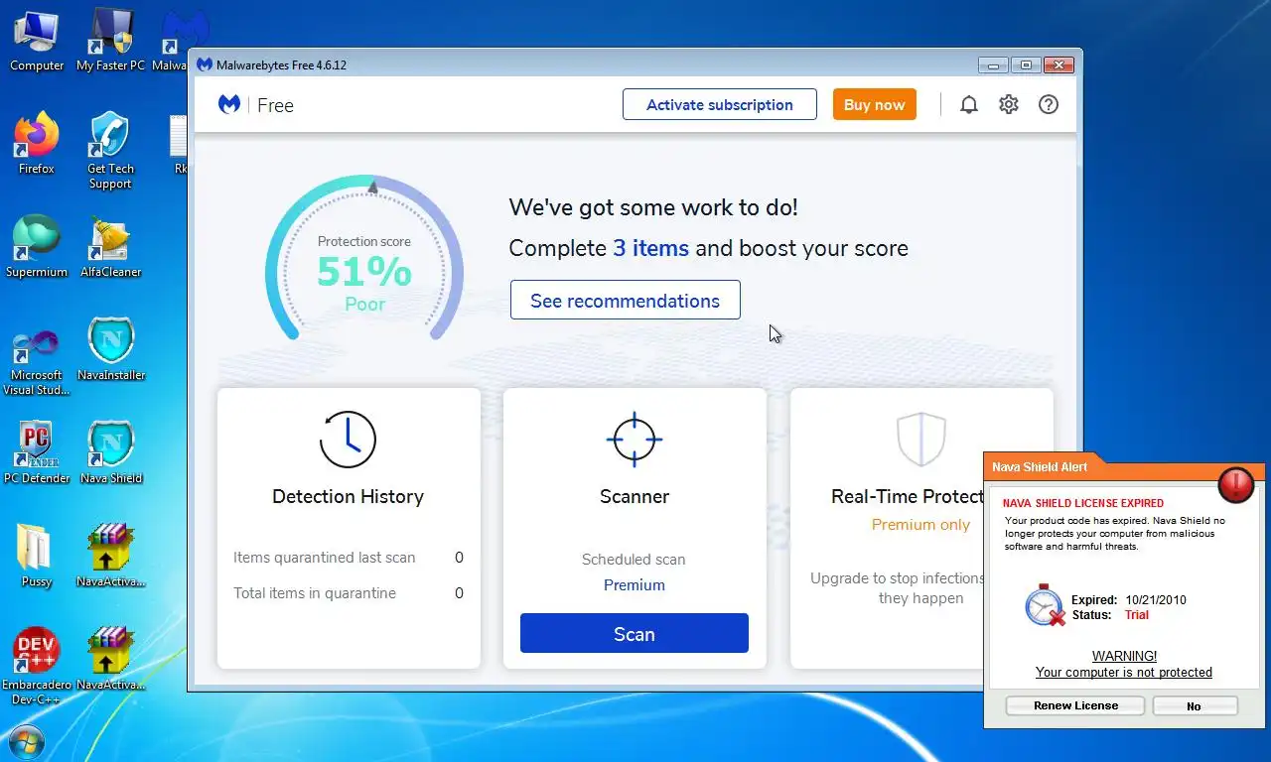Image resolution: width=1271 pixels, height=762 pixels.
Task: Click Total items in quarantine row
Action: click(349, 593)
